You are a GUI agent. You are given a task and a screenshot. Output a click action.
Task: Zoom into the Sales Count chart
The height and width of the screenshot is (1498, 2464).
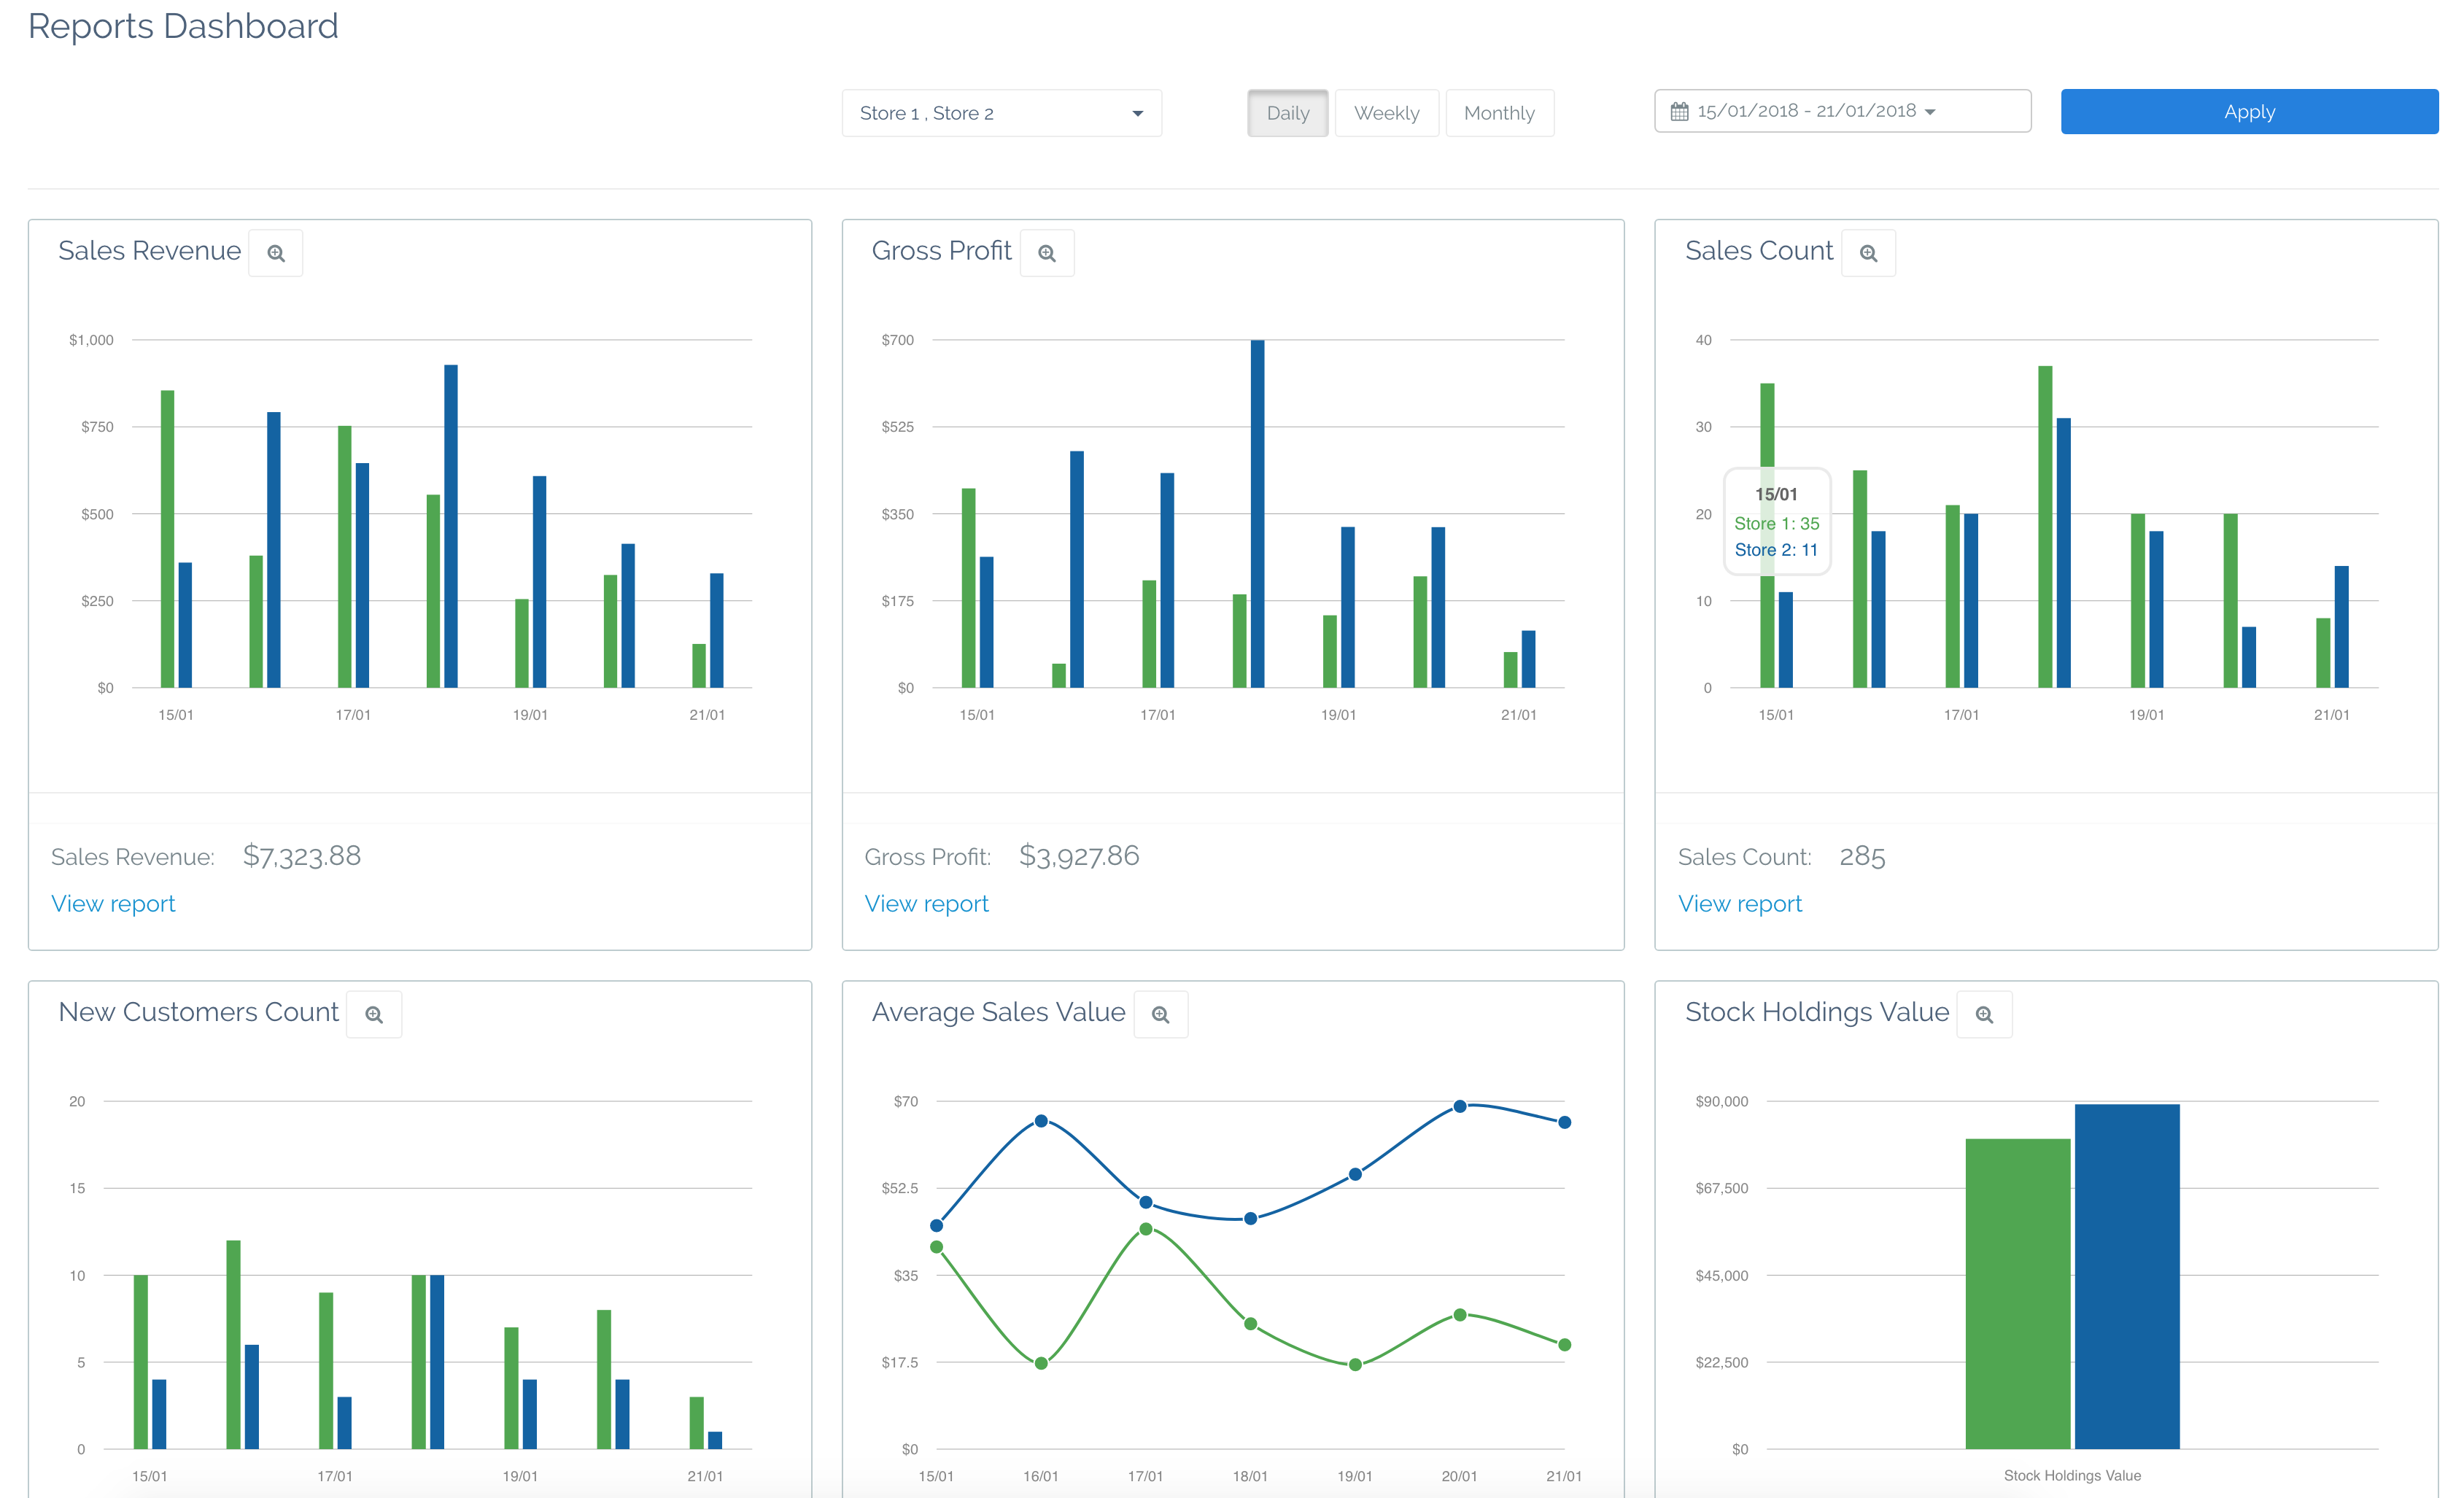click(x=1868, y=253)
